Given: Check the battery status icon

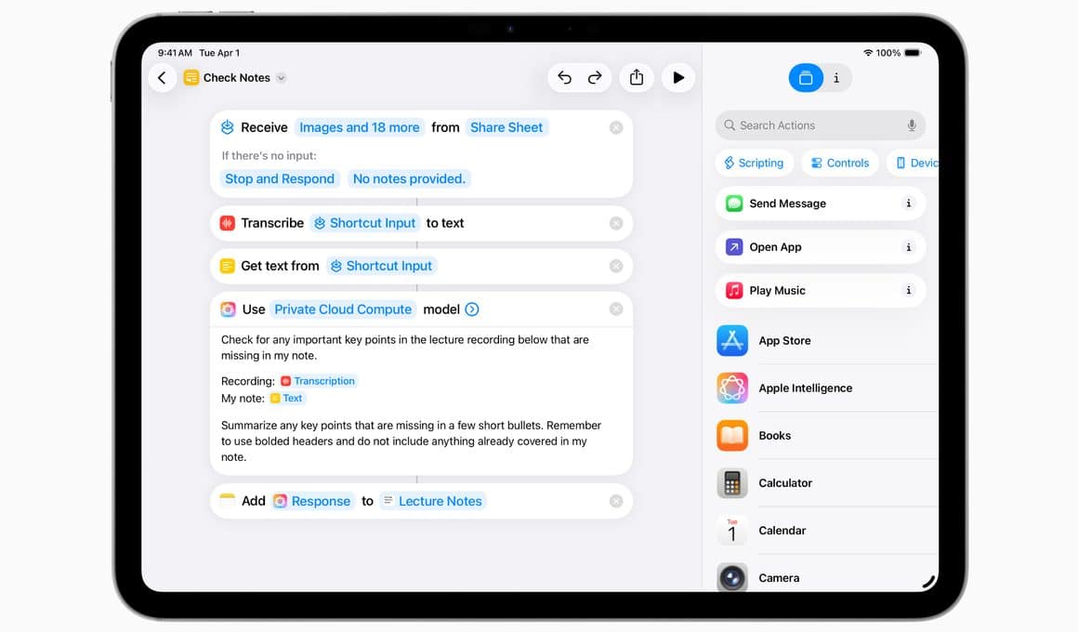Looking at the screenshot, I should pyautogui.click(x=913, y=53).
